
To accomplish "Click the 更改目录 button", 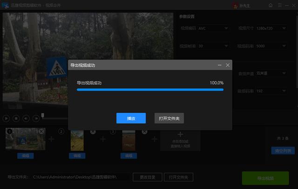I will 148,177.
